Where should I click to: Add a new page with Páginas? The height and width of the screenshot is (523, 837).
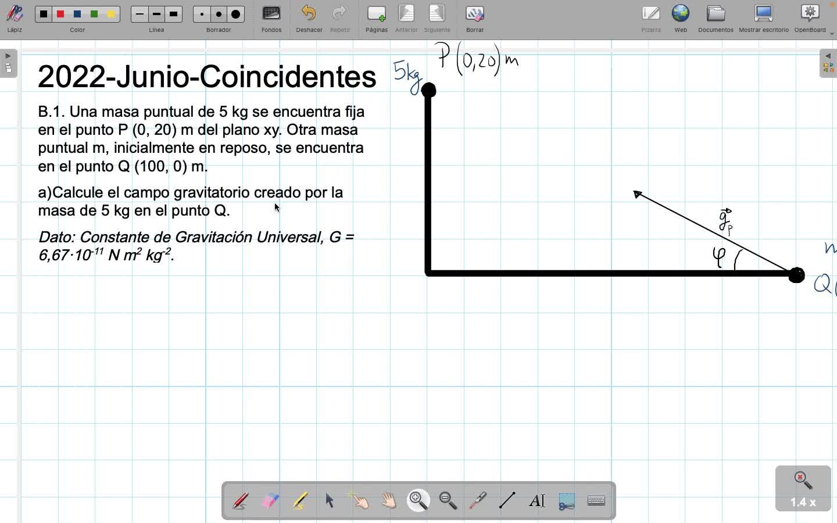pos(377,19)
